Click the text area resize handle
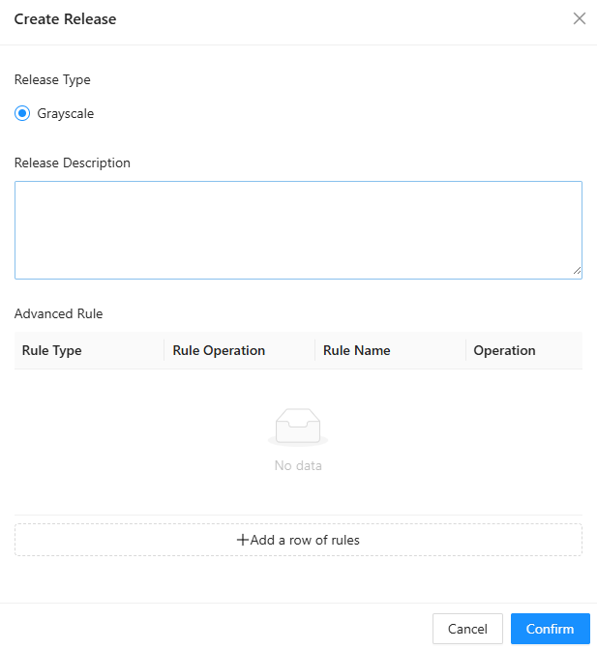597x650 pixels. [577, 273]
